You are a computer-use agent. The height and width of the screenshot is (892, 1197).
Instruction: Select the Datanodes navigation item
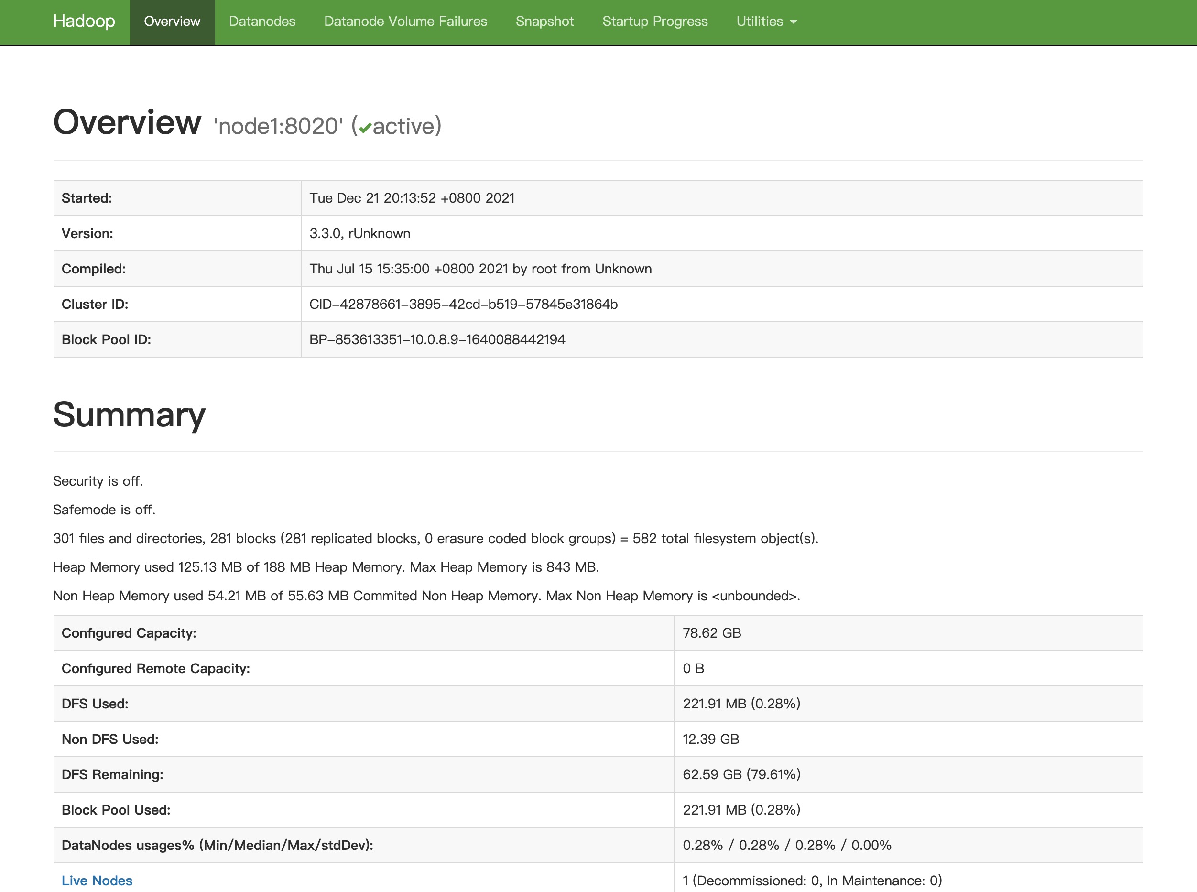coord(262,22)
